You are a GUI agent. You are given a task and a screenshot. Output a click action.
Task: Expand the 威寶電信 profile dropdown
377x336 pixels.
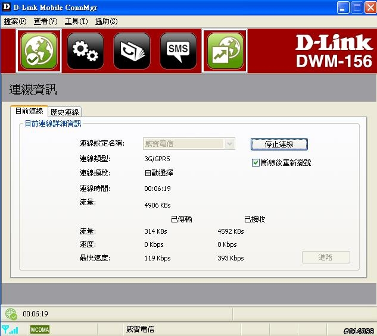tap(229, 144)
